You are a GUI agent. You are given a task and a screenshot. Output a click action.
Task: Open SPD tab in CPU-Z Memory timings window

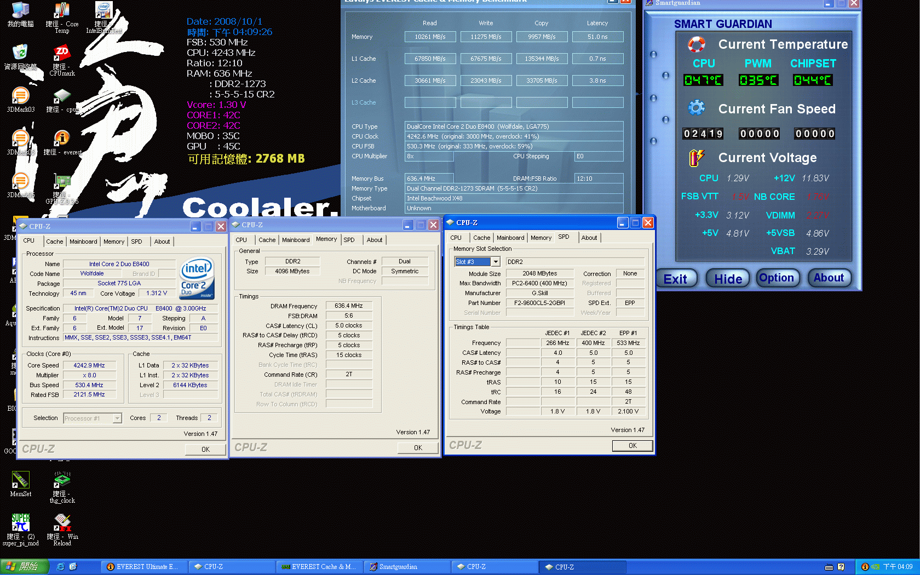pyautogui.click(x=349, y=240)
